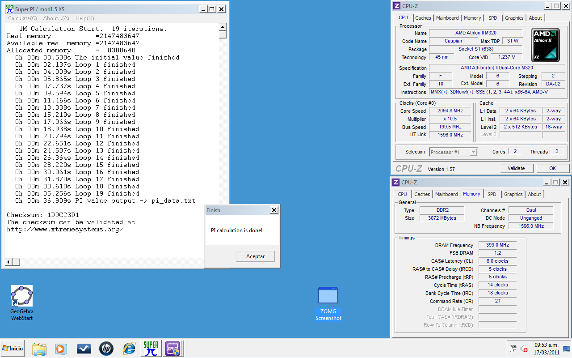Click Super PI vertical scrollbar up arrow
Viewport: 572px width, 358px height.
[x=223, y=27]
